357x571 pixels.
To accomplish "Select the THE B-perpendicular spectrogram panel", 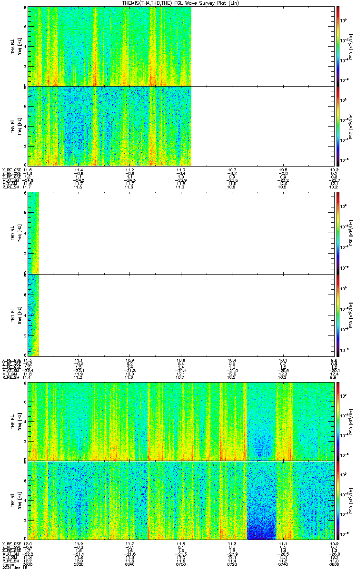I will point(181,421).
